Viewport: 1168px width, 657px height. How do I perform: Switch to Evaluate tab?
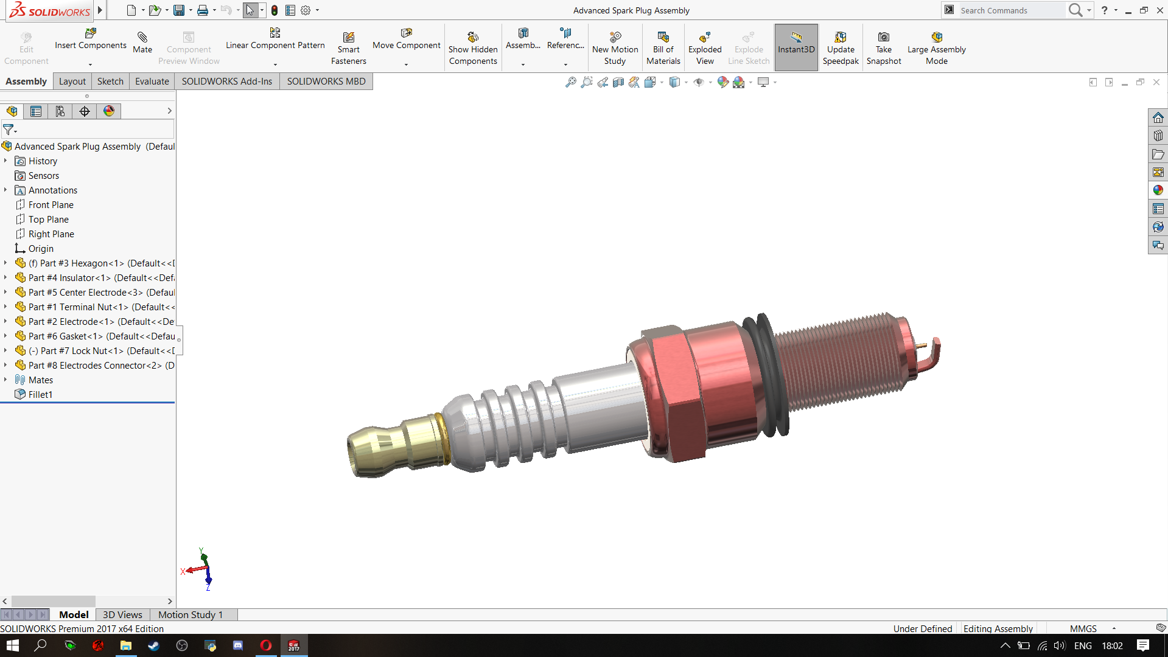[152, 82]
